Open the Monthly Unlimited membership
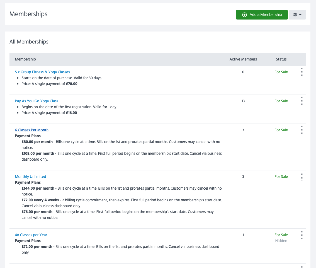The image size is (316, 268). pyautogui.click(x=30, y=177)
